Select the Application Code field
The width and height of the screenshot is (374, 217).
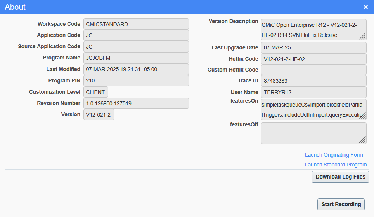[x=136, y=35]
